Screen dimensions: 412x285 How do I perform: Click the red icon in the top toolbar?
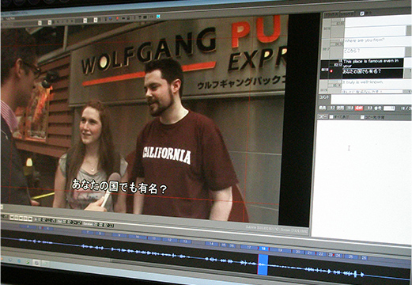pos(117,18)
